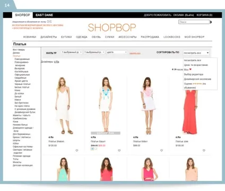This screenshot has width=225, height=191.
Task: Click the 'удалить все' clear filters link
Action: coord(135,53)
